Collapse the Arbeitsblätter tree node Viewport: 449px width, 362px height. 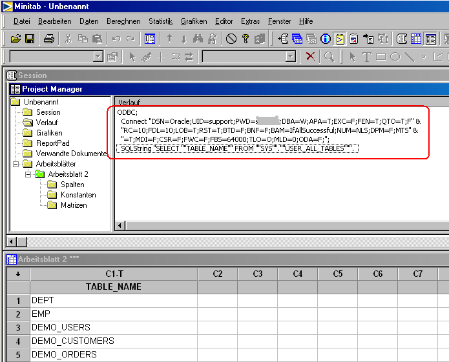[16, 164]
